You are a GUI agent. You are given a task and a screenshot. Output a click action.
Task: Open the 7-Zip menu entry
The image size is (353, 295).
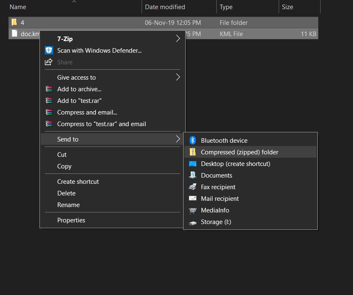click(x=113, y=39)
